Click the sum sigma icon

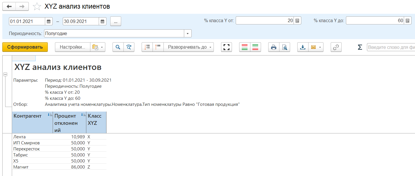[x=360, y=47]
